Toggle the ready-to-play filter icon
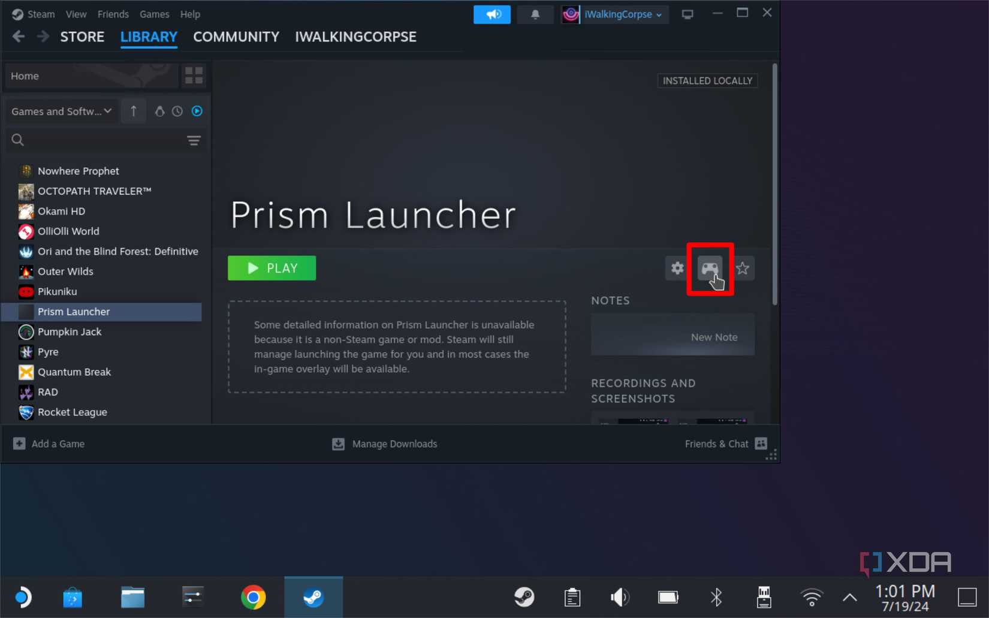The height and width of the screenshot is (618, 989). [197, 111]
